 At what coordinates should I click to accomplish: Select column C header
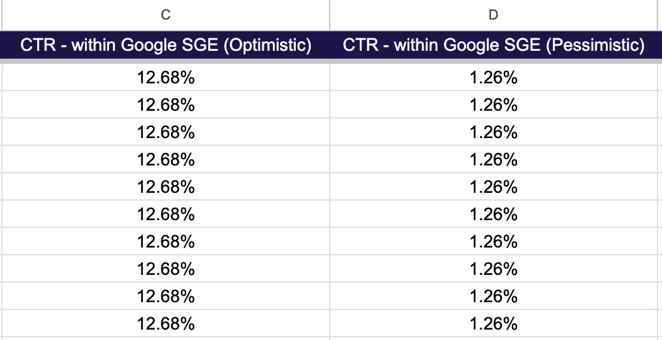coord(166,15)
